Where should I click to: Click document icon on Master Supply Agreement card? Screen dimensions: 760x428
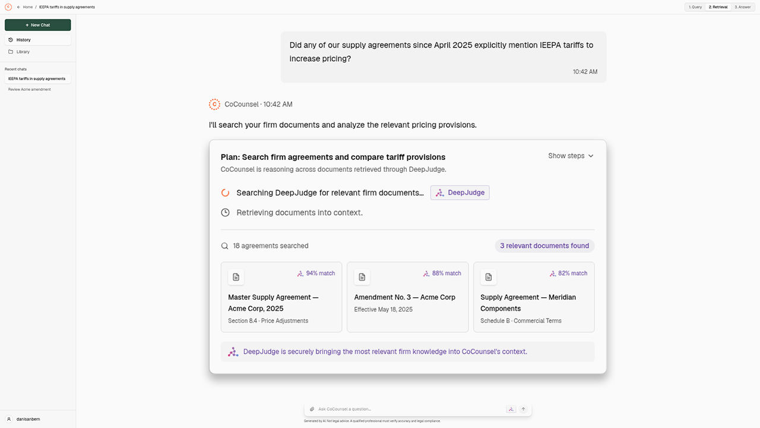click(236, 277)
